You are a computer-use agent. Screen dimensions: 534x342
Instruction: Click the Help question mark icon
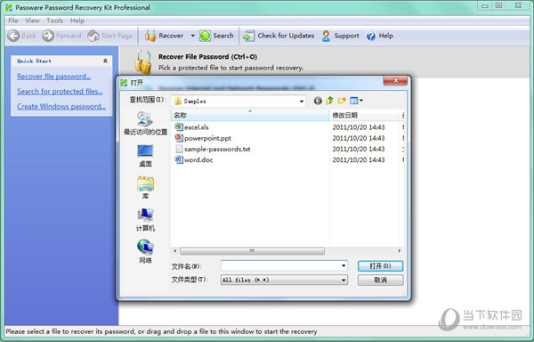click(371, 36)
